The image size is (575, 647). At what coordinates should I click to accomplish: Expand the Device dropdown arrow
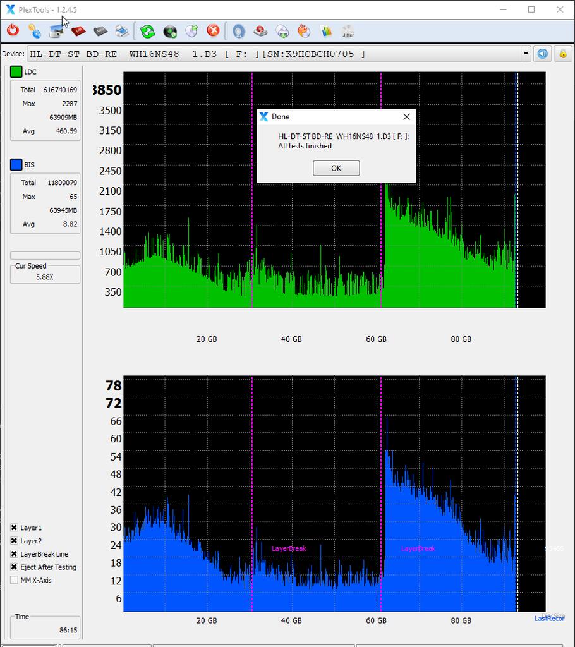526,54
